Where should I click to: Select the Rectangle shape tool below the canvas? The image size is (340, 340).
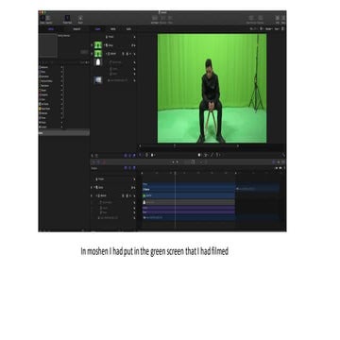point(199,155)
